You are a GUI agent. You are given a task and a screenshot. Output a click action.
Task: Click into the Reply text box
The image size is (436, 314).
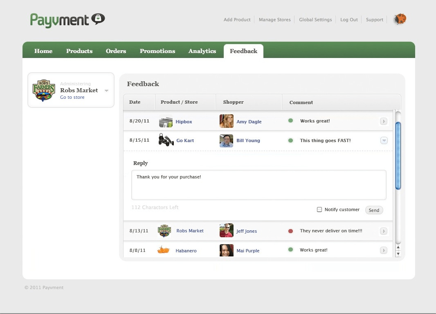tap(258, 185)
